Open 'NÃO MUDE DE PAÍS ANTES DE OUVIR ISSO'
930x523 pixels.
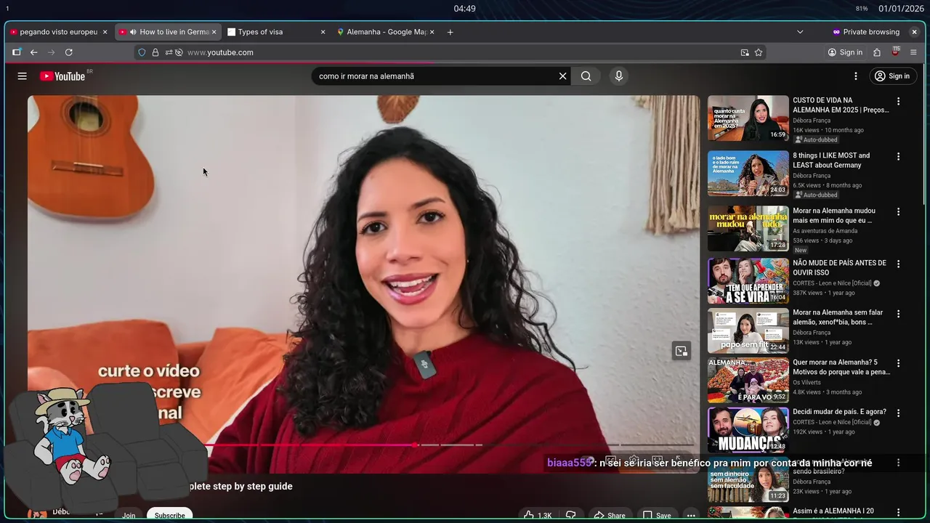839,267
